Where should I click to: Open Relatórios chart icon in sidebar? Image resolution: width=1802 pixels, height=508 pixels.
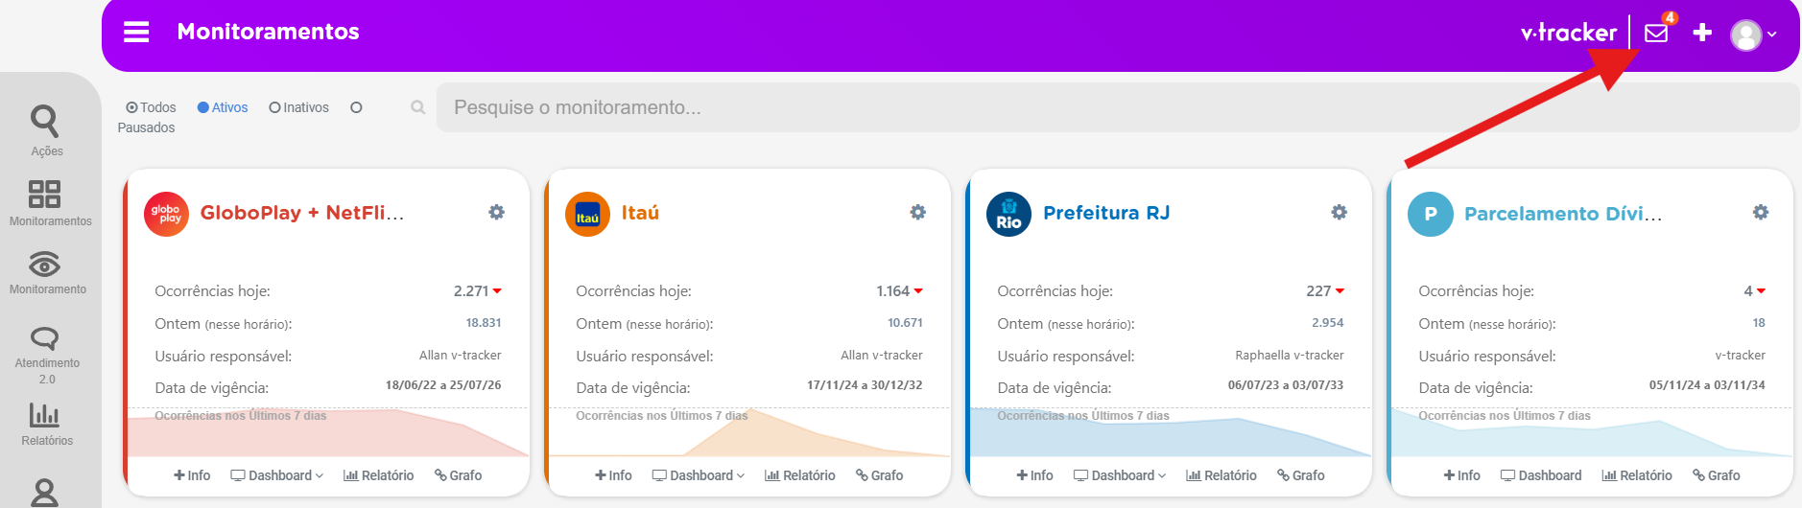(46, 424)
